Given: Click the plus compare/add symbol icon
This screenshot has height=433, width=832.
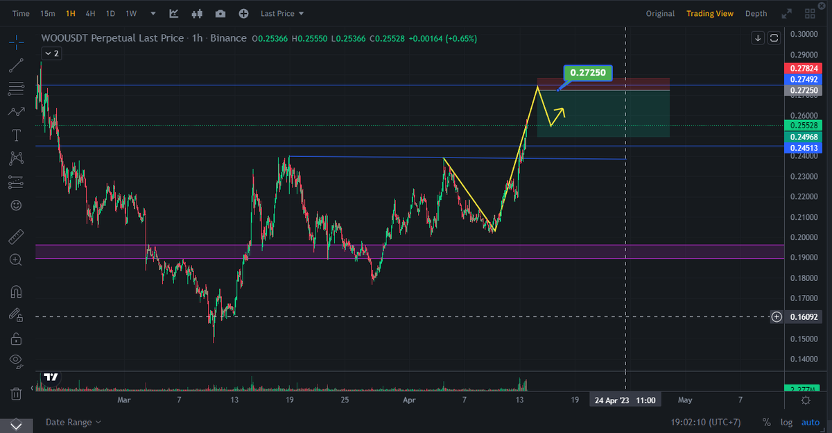Looking at the screenshot, I should click(x=243, y=13).
